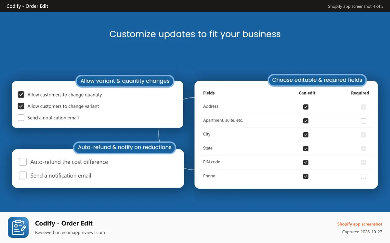The height and width of the screenshot is (243, 390).
Task: Toggle Can edit checkbox for Address
Action: pyautogui.click(x=305, y=107)
